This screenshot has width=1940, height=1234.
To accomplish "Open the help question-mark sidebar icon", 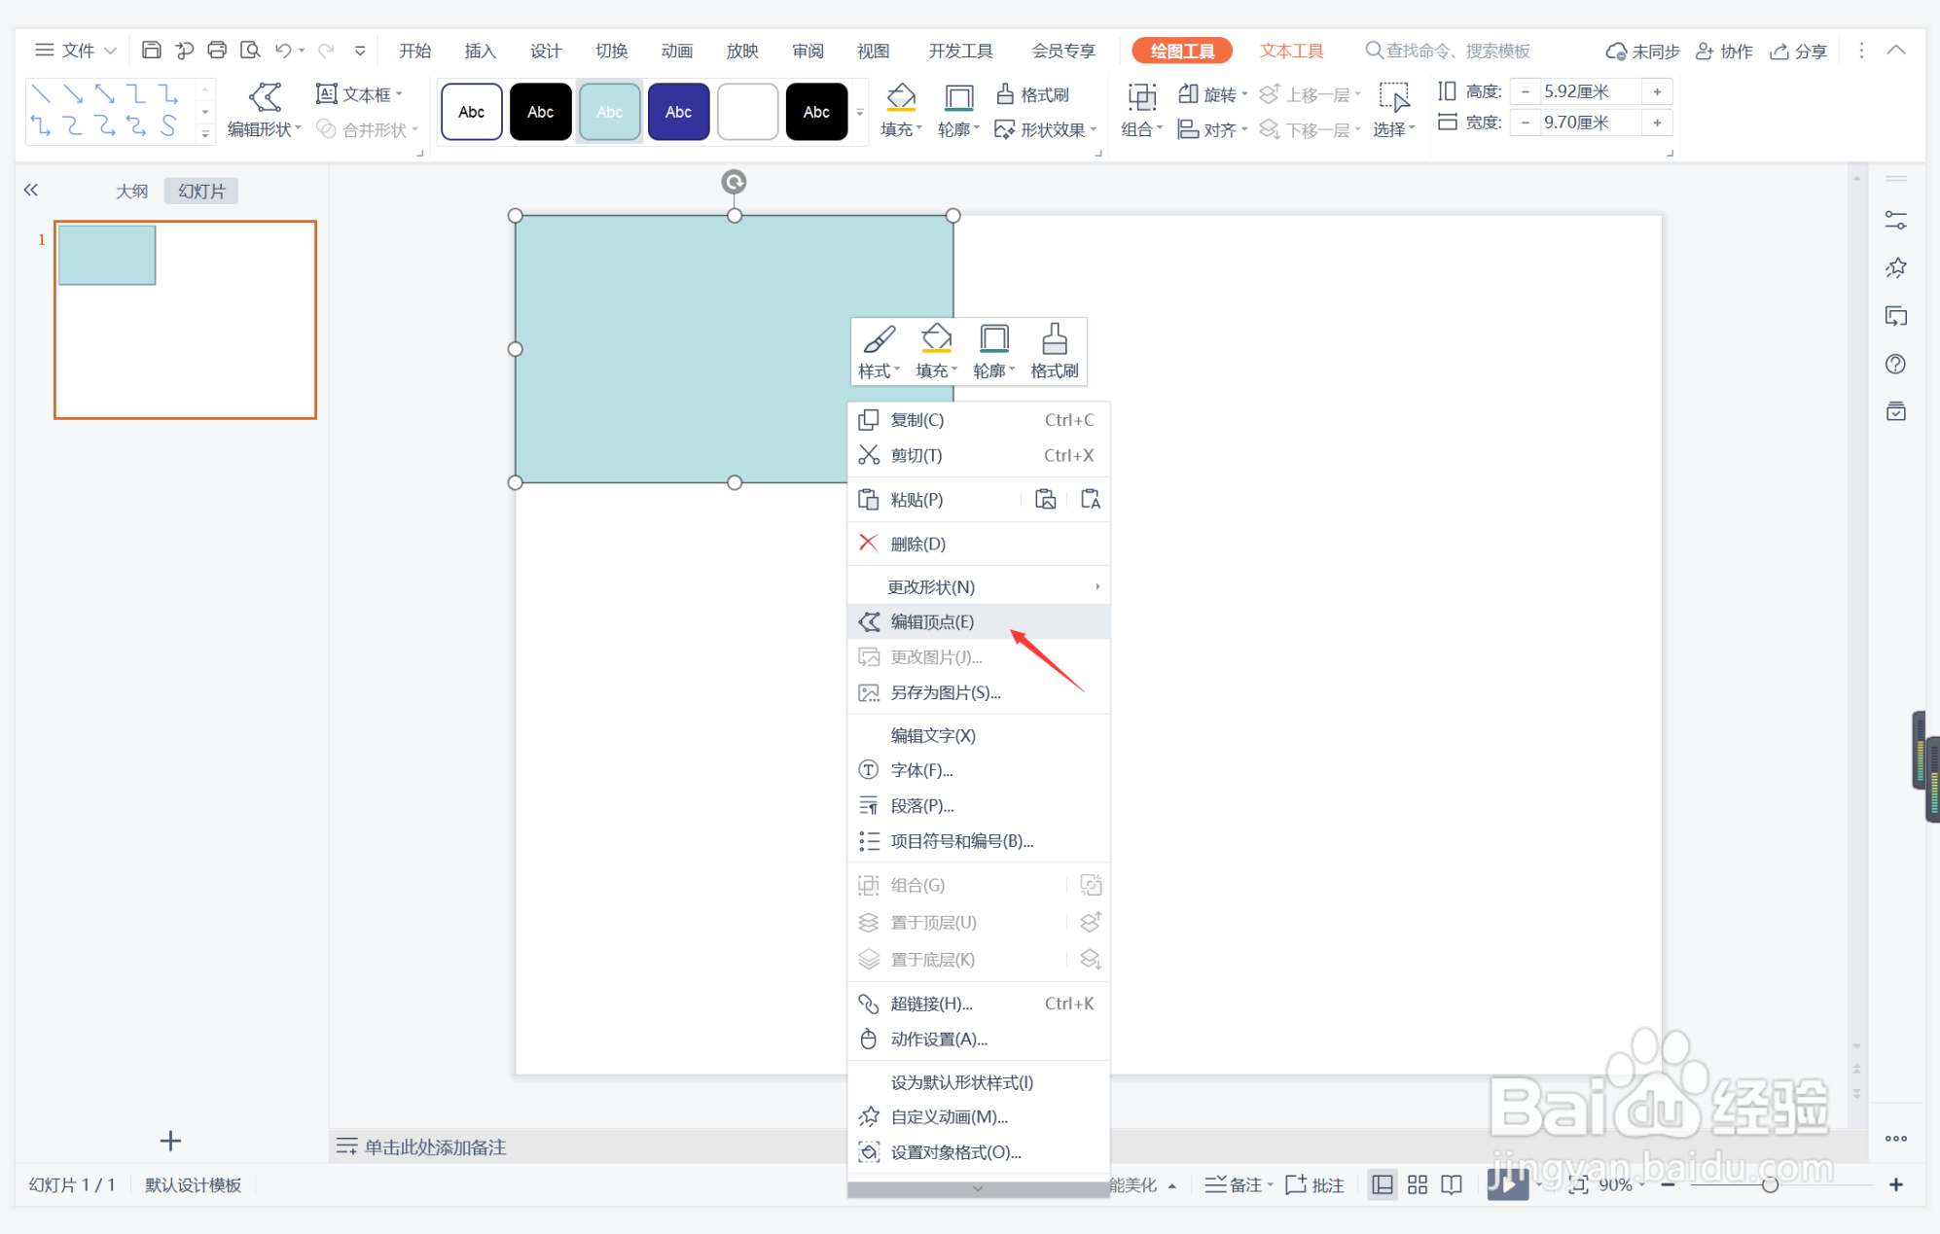I will point(1895,364).
